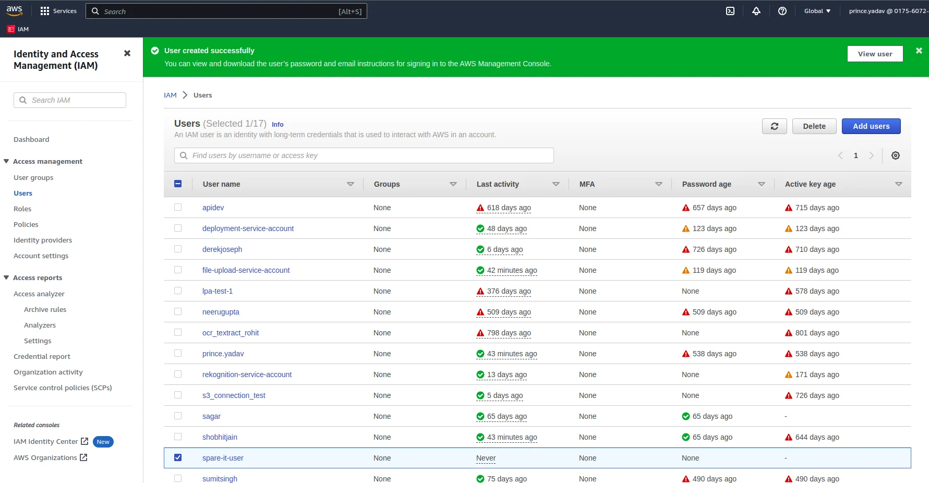
Task: Click the derekjoseph last activity check icon
Action: pyautogui.click(x=480, y=249)
